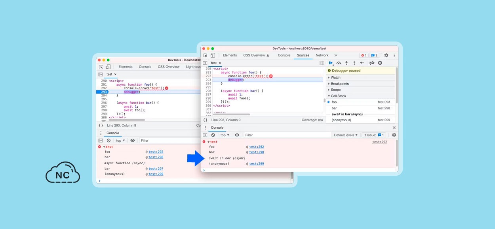Select Console drawer tab in front window
495x229 pixels.
[217, 128]
